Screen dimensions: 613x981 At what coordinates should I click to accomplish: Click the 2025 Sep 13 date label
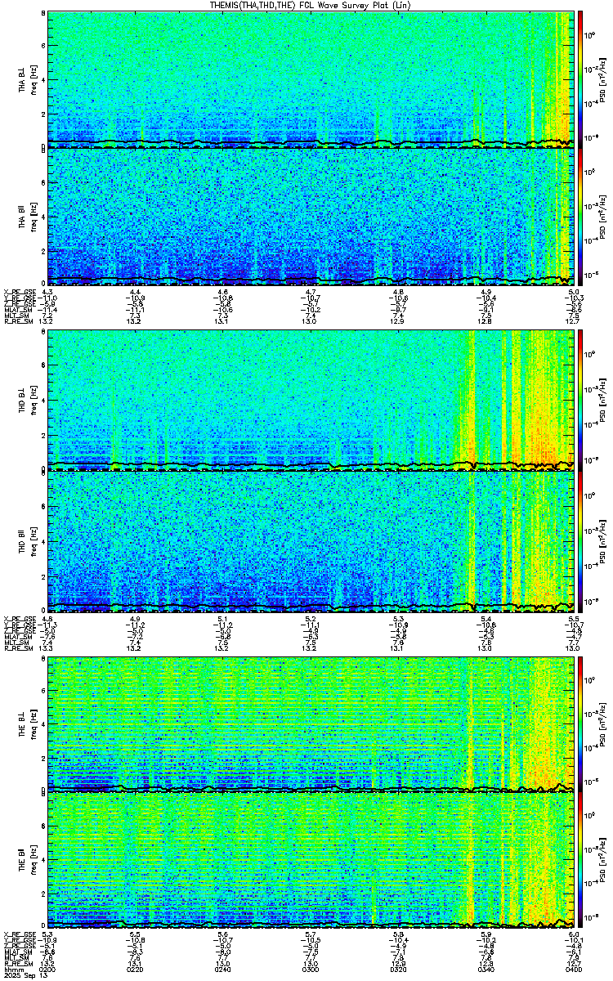[20, 976]
